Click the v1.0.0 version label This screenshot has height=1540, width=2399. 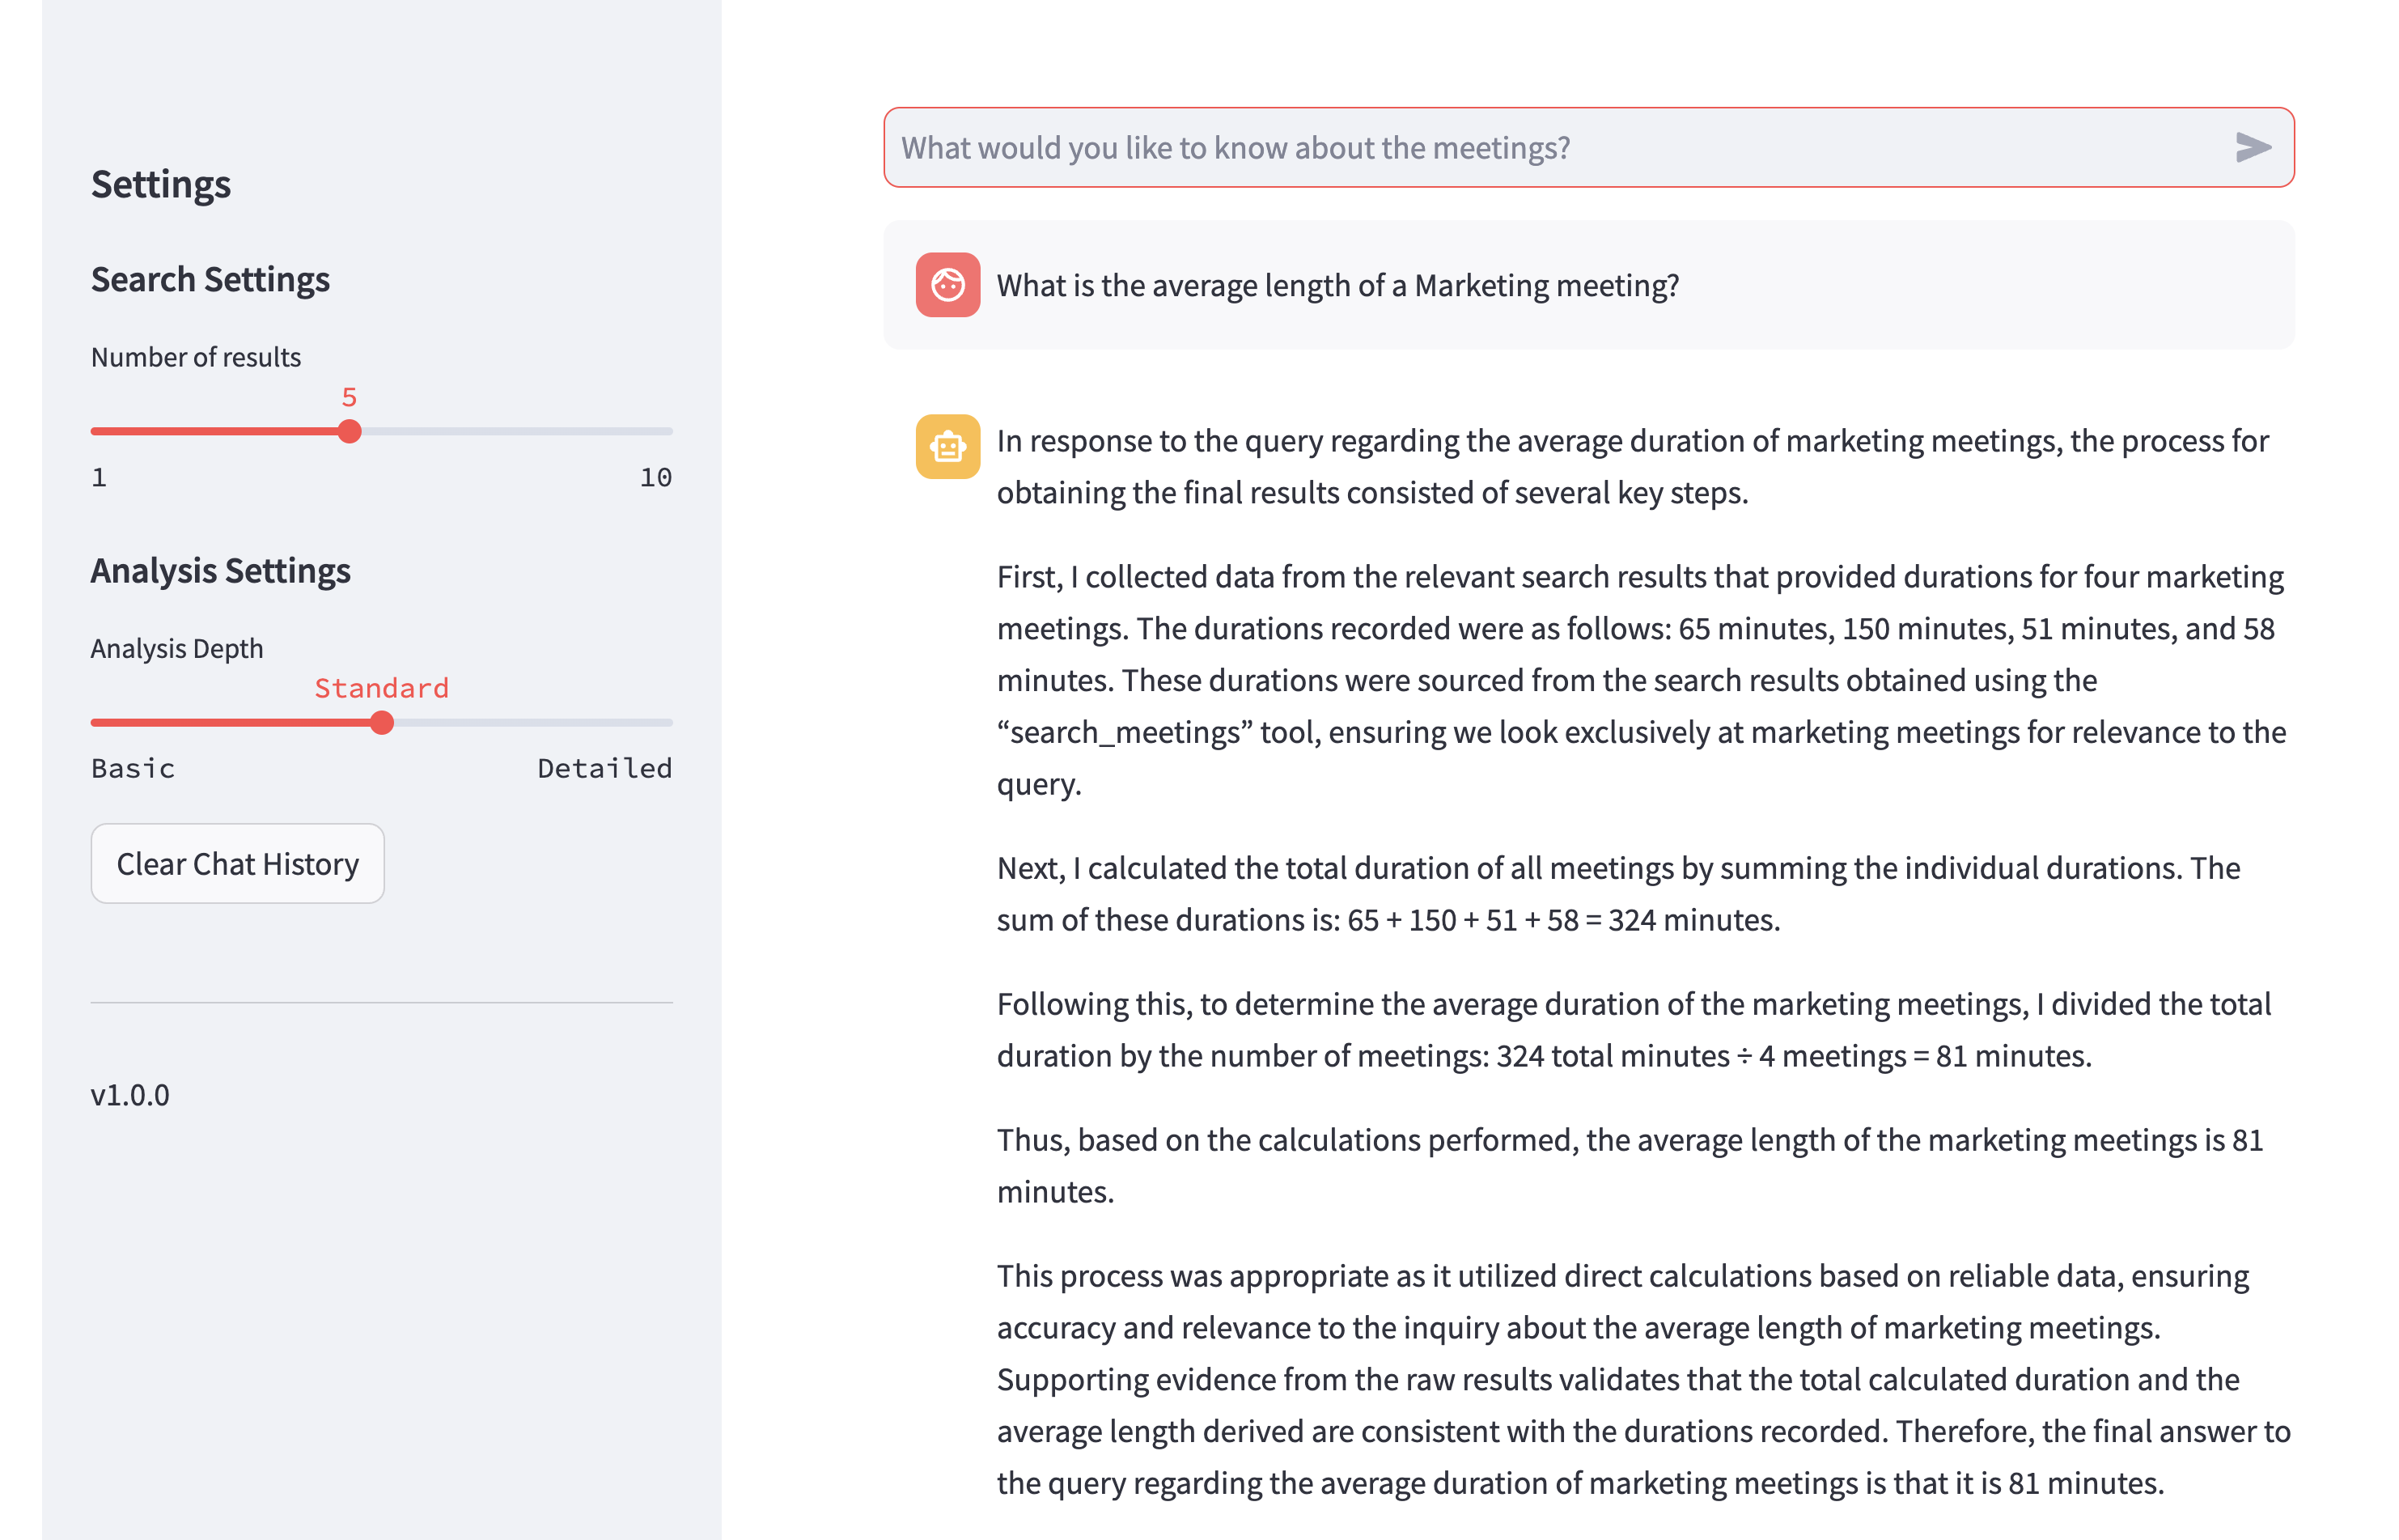tap(130, 1094)
